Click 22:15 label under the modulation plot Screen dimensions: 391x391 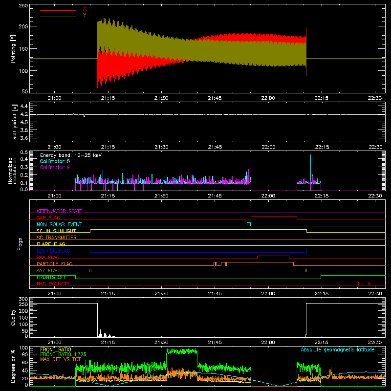coord(322,196)
